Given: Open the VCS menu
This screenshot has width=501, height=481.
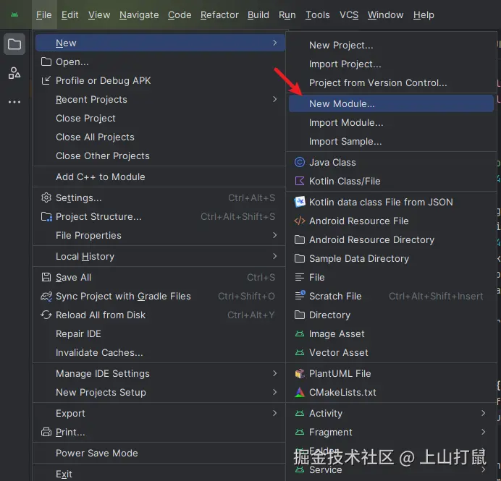Looking at the screenshot, I should click(348, 14).
